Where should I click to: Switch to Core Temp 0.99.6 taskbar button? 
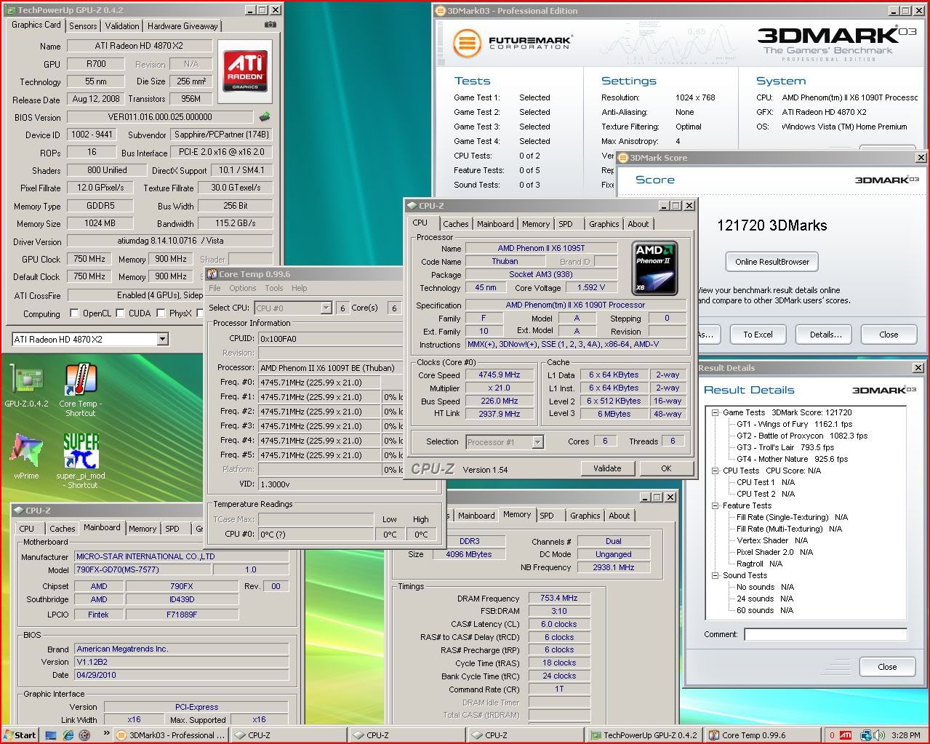(x=763, y=735)
